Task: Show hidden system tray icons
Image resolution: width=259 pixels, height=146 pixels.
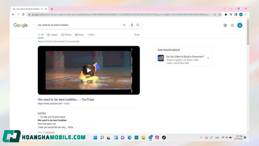Action: click(201, 138)
